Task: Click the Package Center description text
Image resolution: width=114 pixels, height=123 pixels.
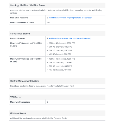Action: (x=39, y=118)
